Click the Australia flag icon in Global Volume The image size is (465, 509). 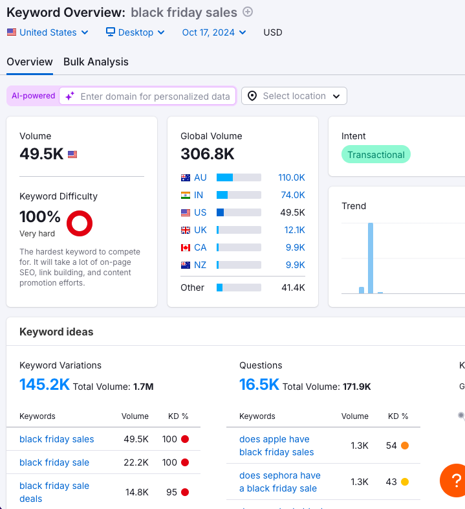click(186, 177)
